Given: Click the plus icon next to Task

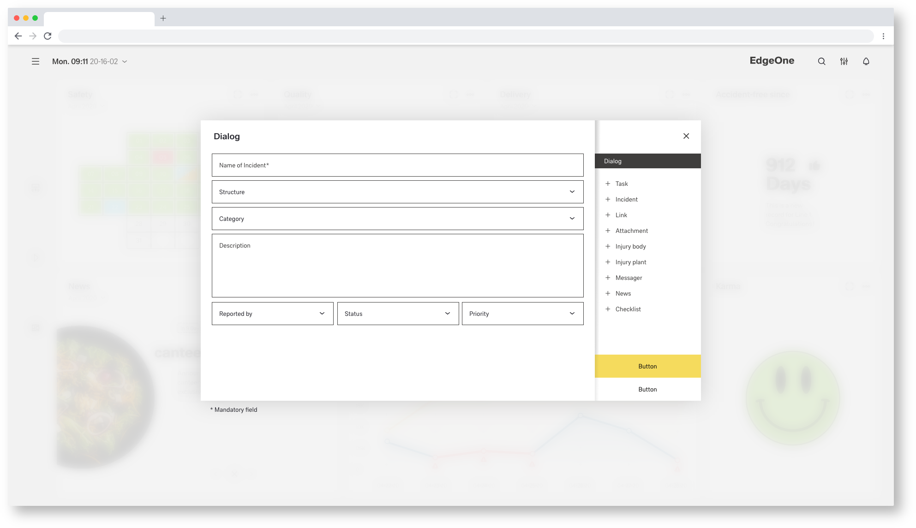Looking at the screenshot, I should coord(608,184).
